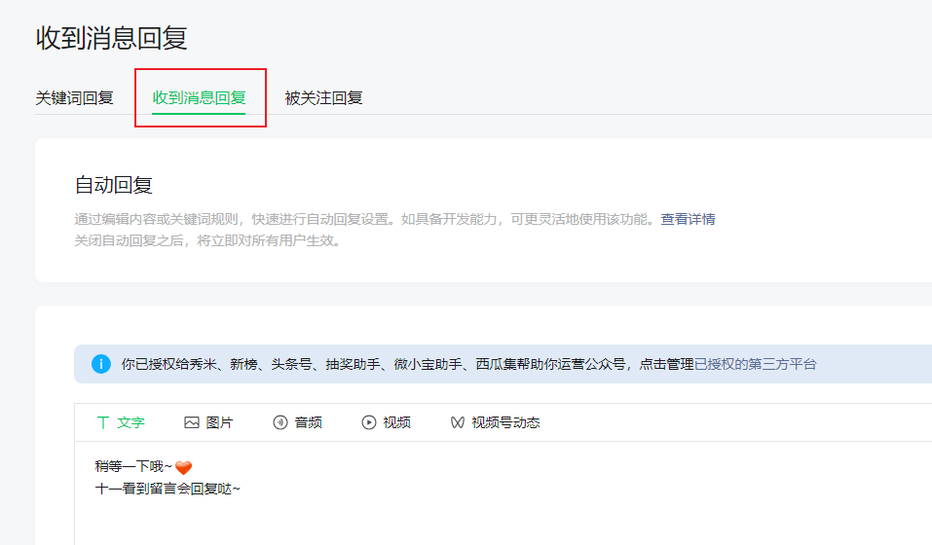Select the 收到消息回复 tab
The image size is (932, 545).
tap(199, 98)
